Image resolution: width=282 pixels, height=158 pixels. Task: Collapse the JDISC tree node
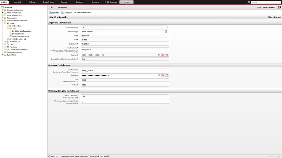tap(8, 28)
